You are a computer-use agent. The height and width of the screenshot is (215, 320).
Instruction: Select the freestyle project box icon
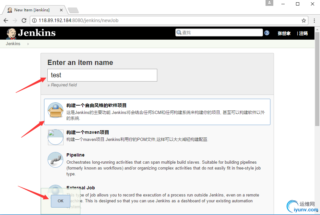[x=55, y=110]
